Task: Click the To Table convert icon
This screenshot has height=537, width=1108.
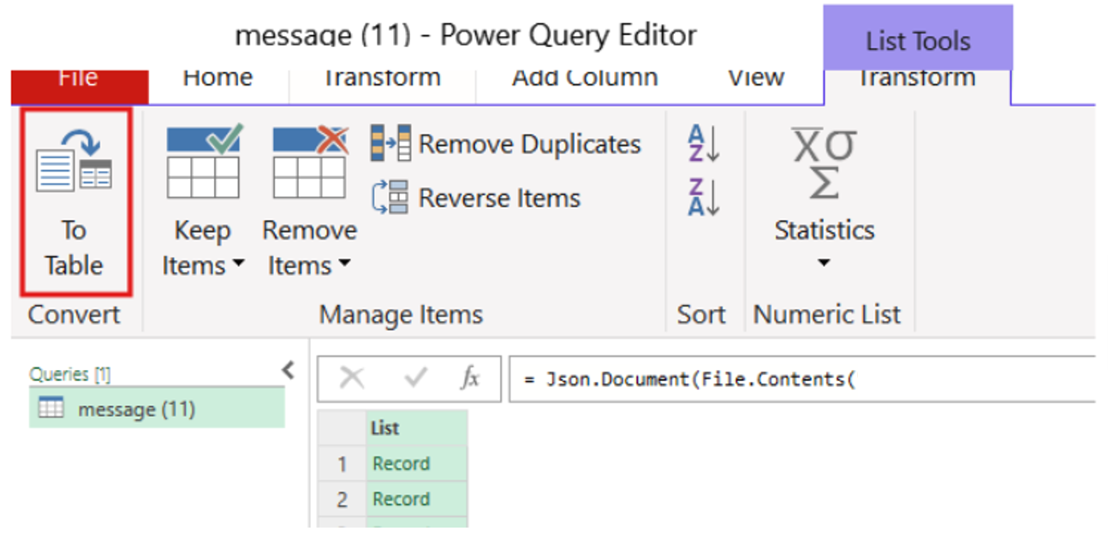Action: click(74, 162)
